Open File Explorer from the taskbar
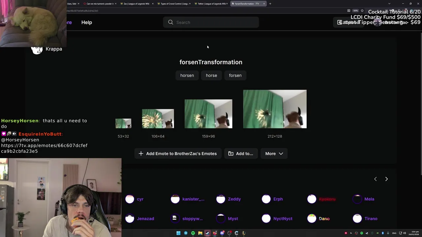This screenshot has width=422, height=237. (200, 233)
